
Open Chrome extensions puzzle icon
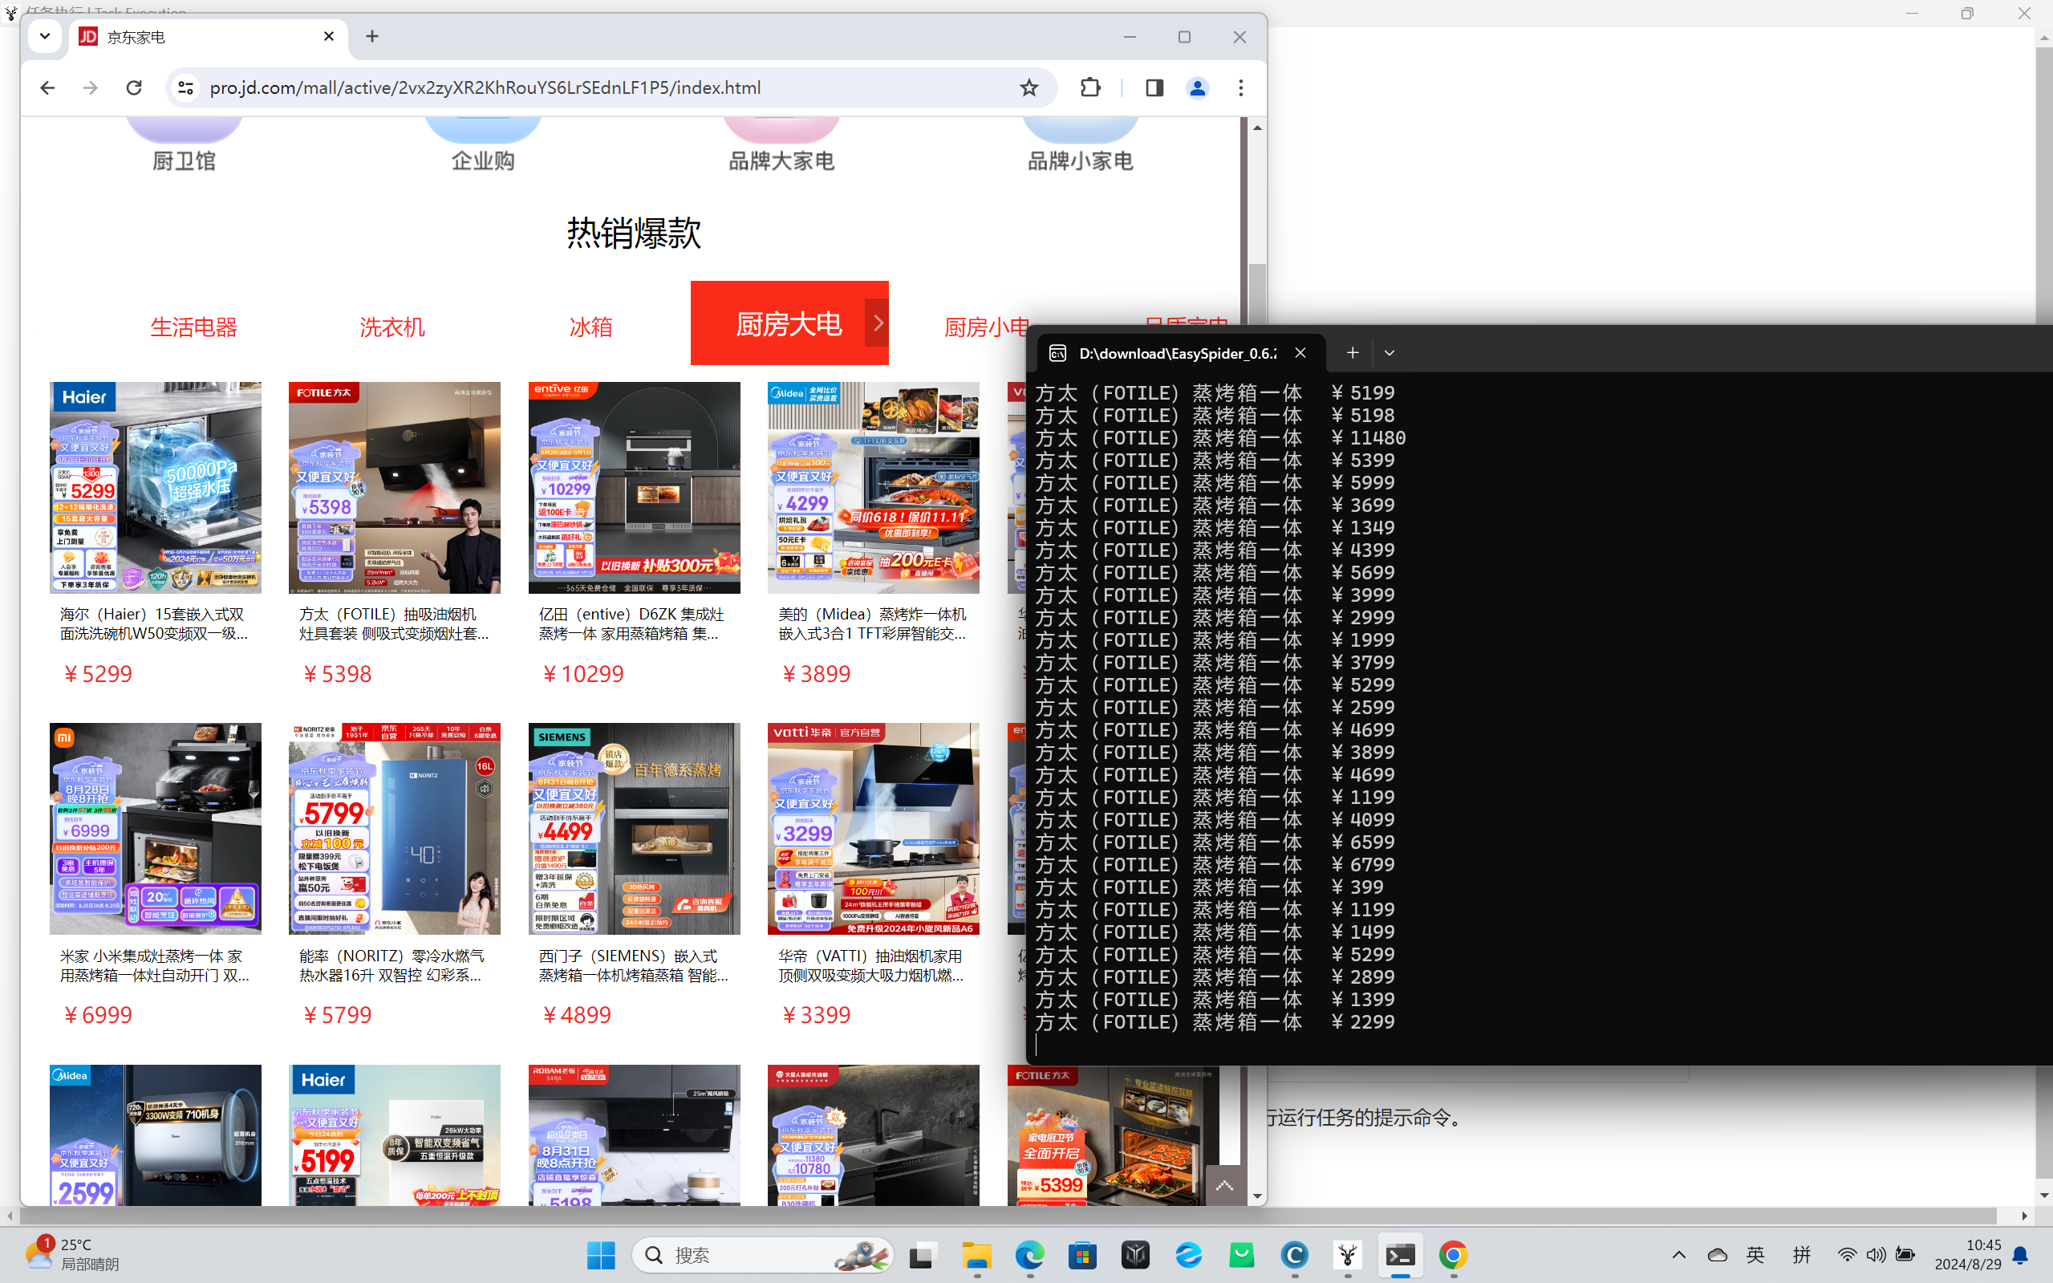click(x=1091, y=87)
